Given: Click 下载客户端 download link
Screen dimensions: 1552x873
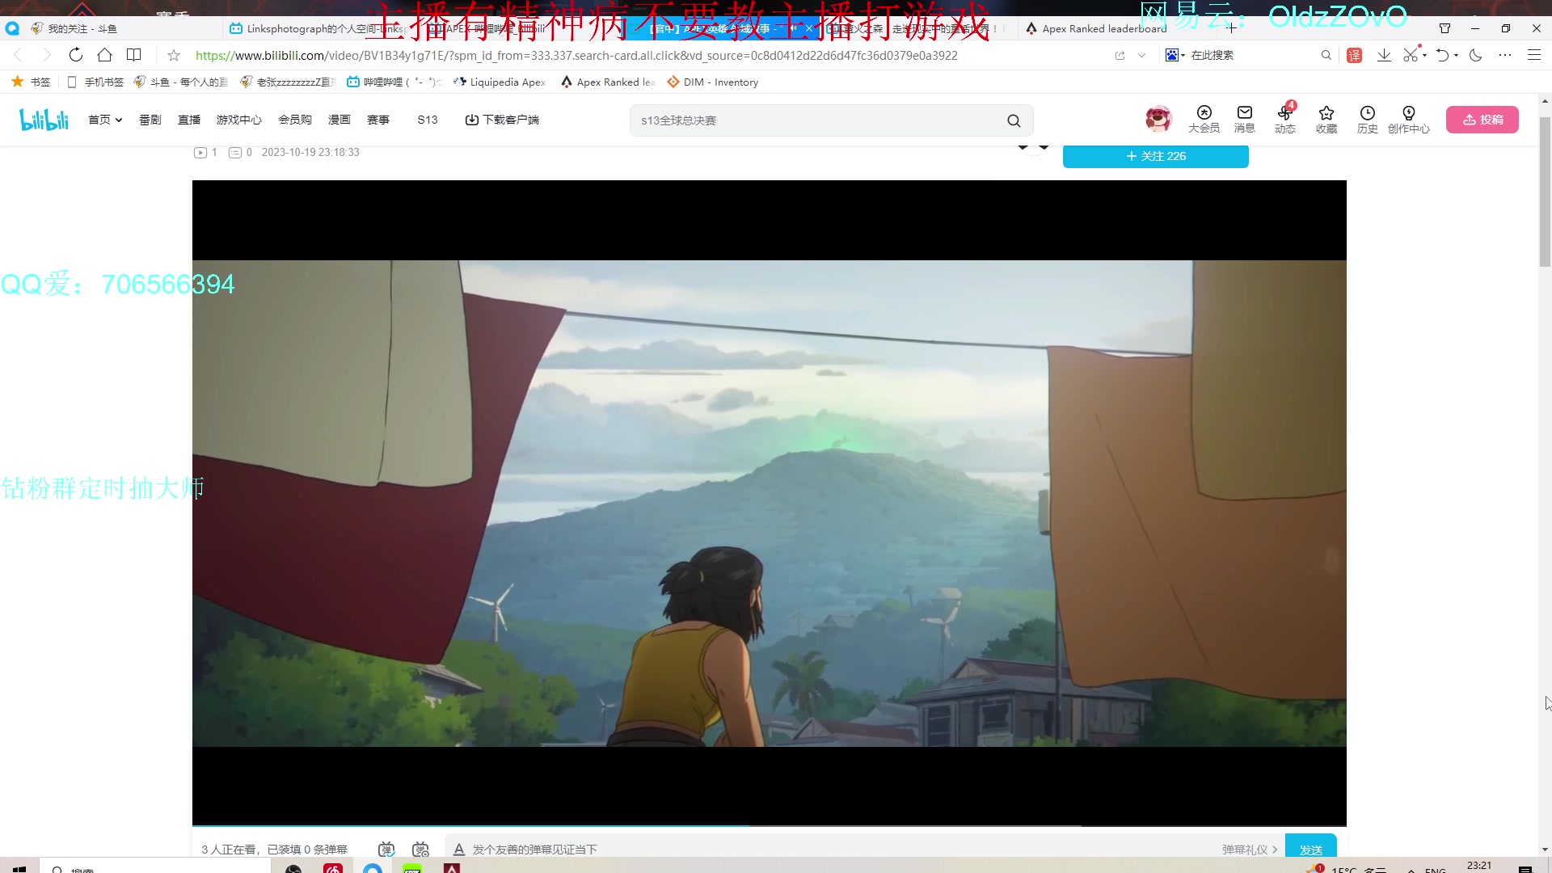Looking at the screenshot, I should (502, 120).
